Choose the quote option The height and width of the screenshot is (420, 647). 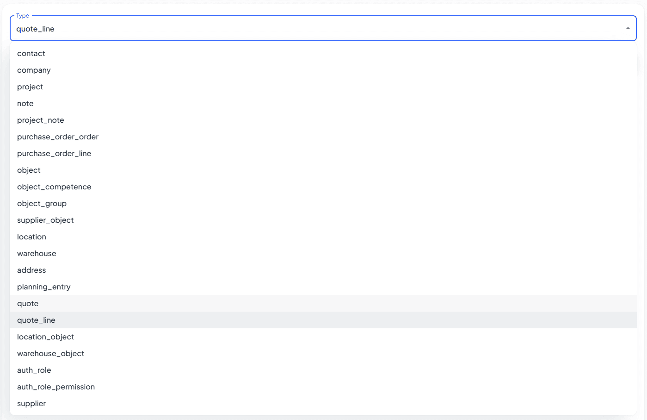click(x=28, y=304)
